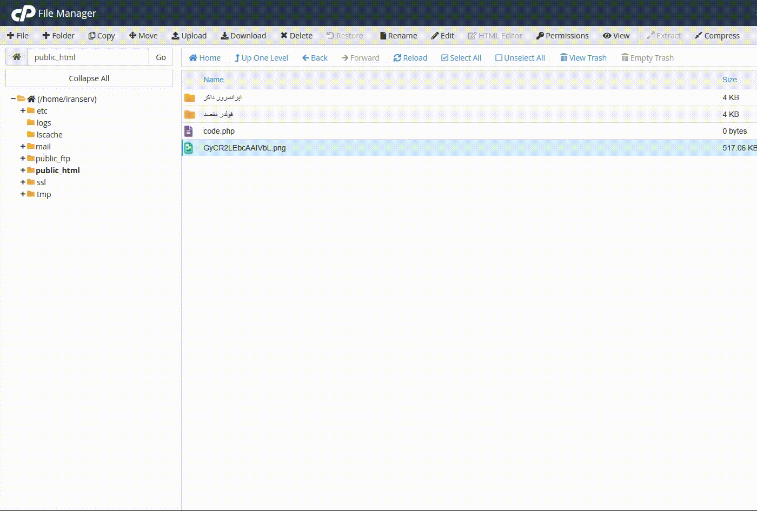The image size is (757, 511).
Task: Open View Trash bin
Action: [x=583, y=58]
